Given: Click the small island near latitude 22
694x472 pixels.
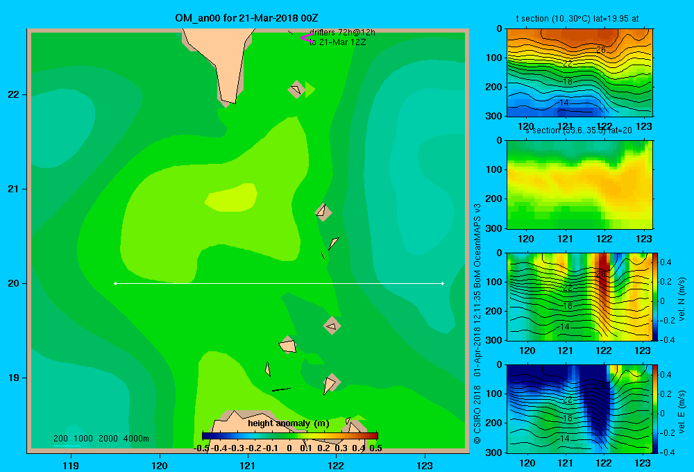Looking at the screenshot, I should pyautogui.click(x=296, y=90).
